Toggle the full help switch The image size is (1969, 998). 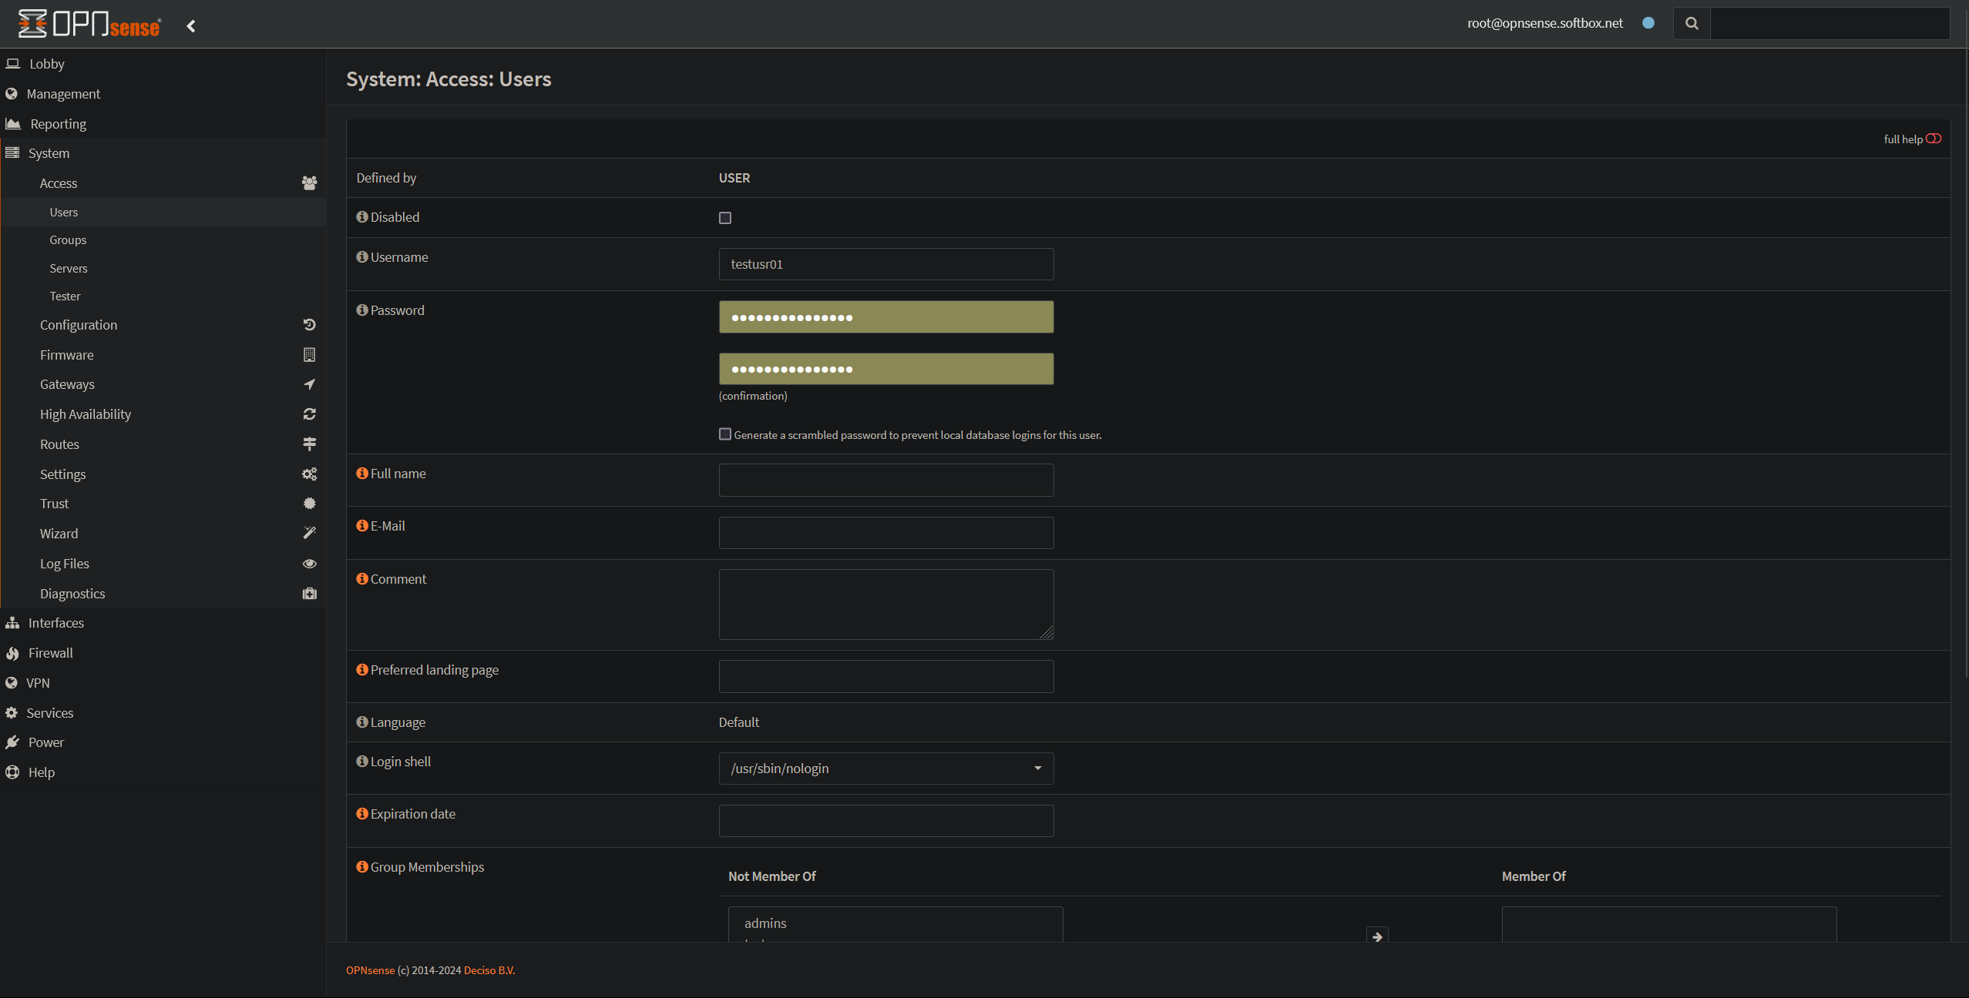1934,139
